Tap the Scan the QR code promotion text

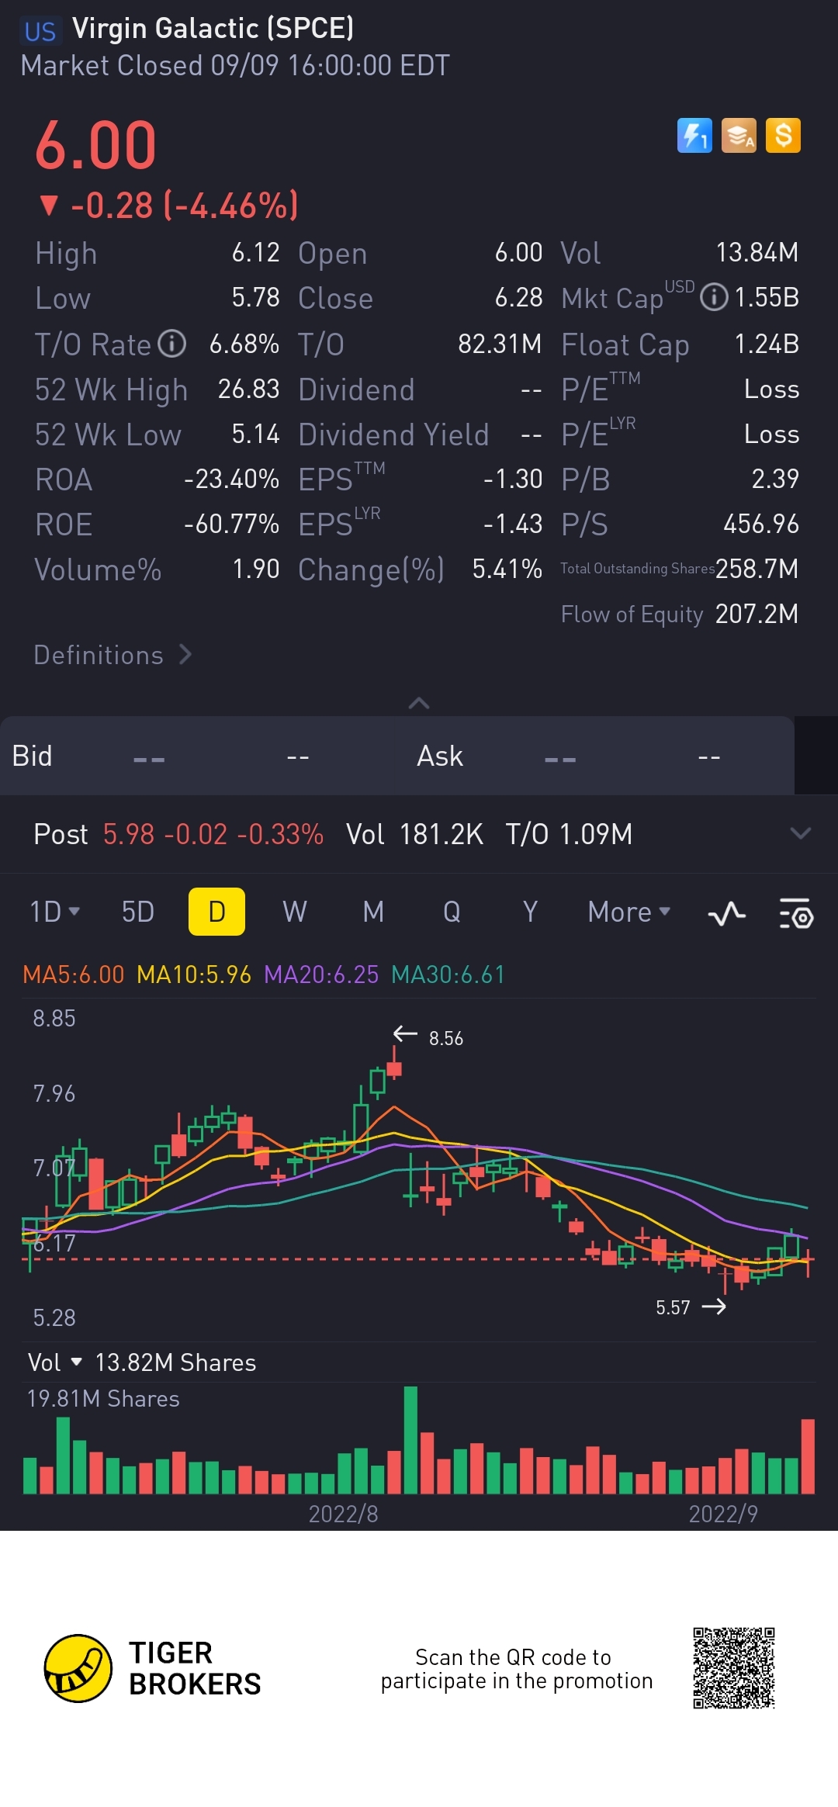(x=516, y=1669)
